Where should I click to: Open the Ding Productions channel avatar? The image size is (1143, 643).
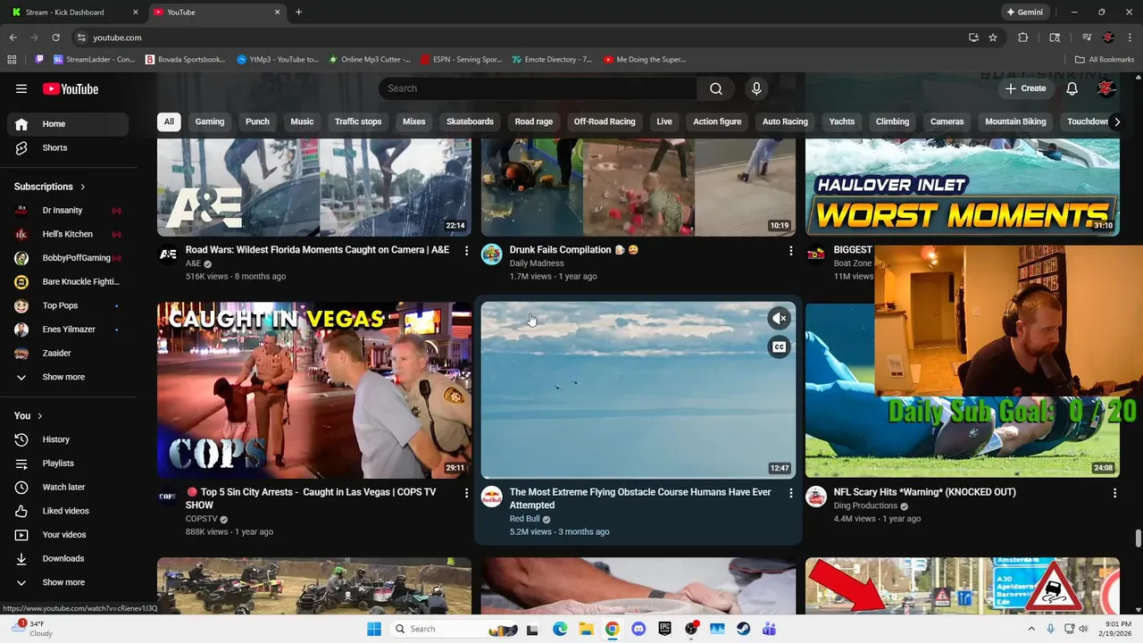(816, 497)
